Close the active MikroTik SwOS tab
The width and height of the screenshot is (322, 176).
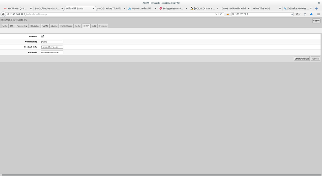click(x=93, y=9)
